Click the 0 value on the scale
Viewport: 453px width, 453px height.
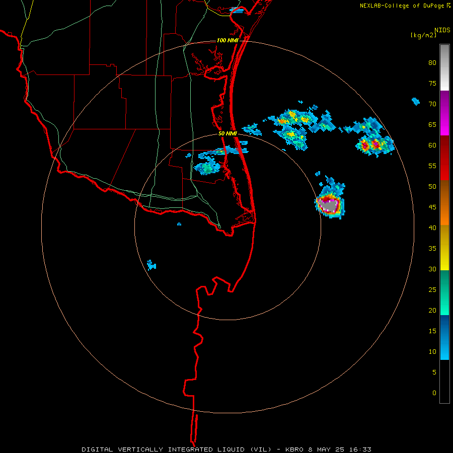coord(434,393)
